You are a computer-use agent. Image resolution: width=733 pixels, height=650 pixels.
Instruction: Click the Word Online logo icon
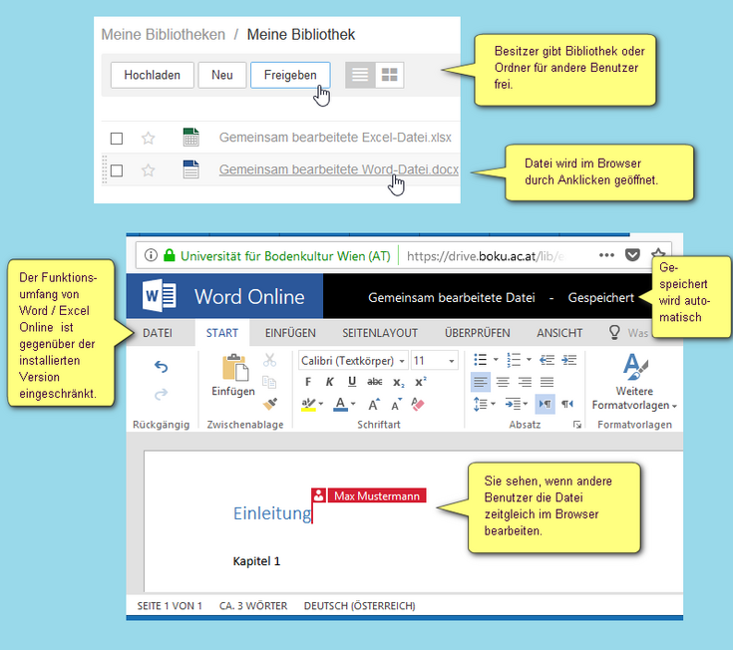pyautogui.click(x=159, y=296)
